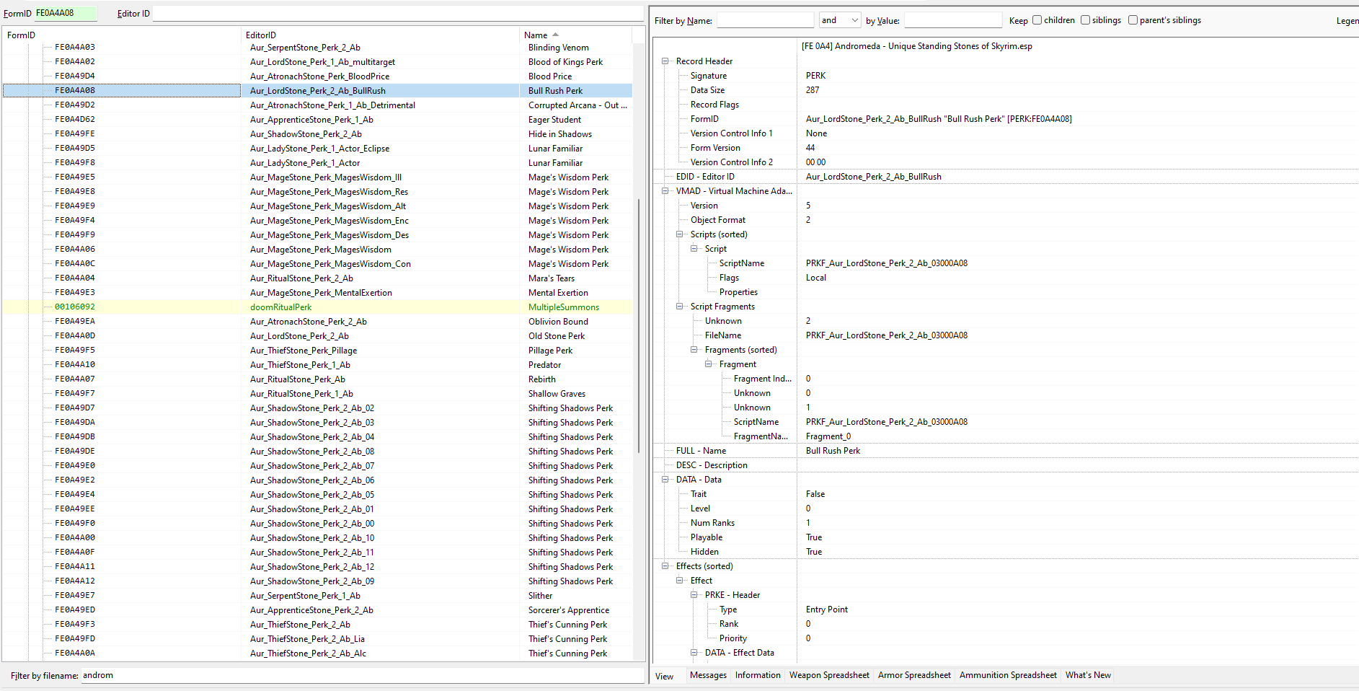
Task: Sort by the EditorID column header
Action: coord(380,35)
